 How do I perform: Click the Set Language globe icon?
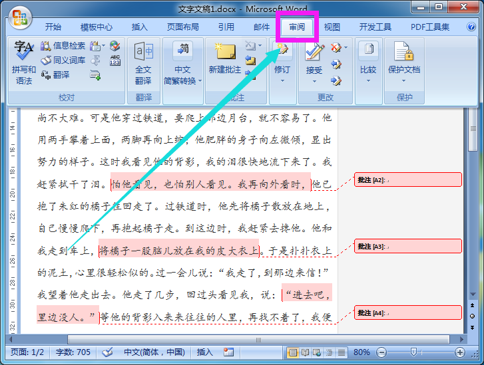115,46
